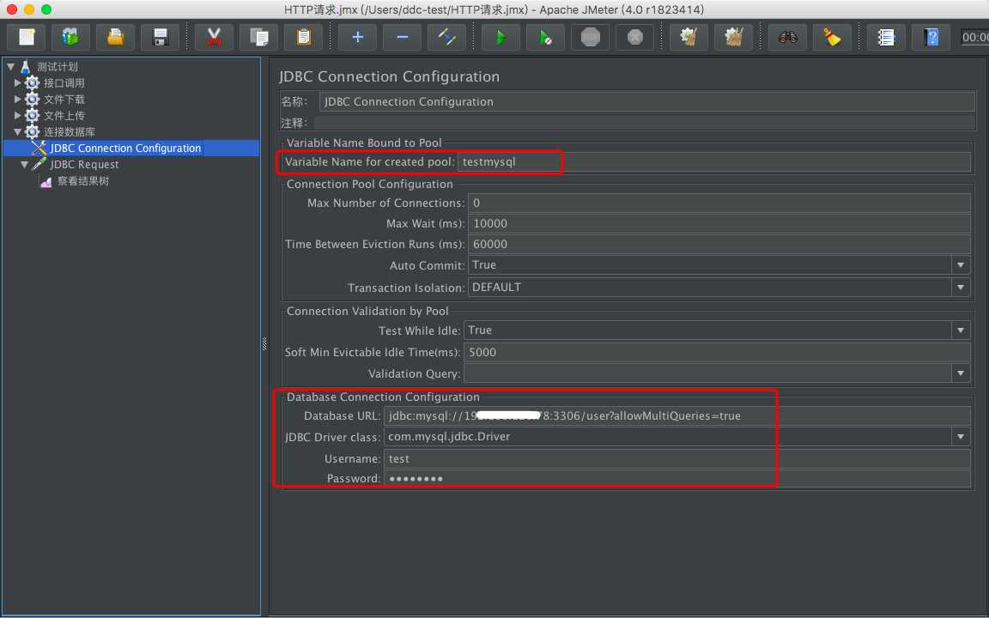Click the New test plan icon

pos(26,37)
